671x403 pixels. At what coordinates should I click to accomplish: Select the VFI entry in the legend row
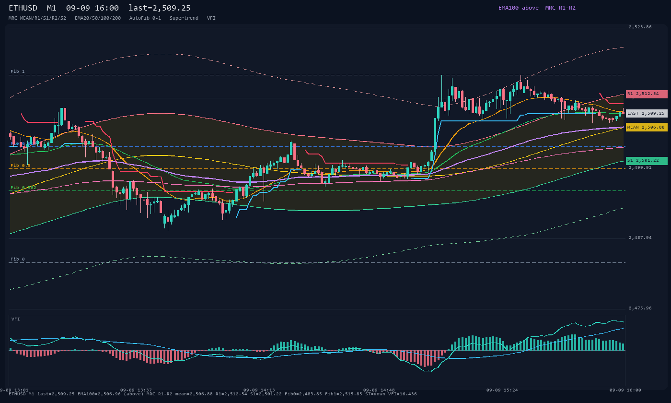tap(211, 18)
